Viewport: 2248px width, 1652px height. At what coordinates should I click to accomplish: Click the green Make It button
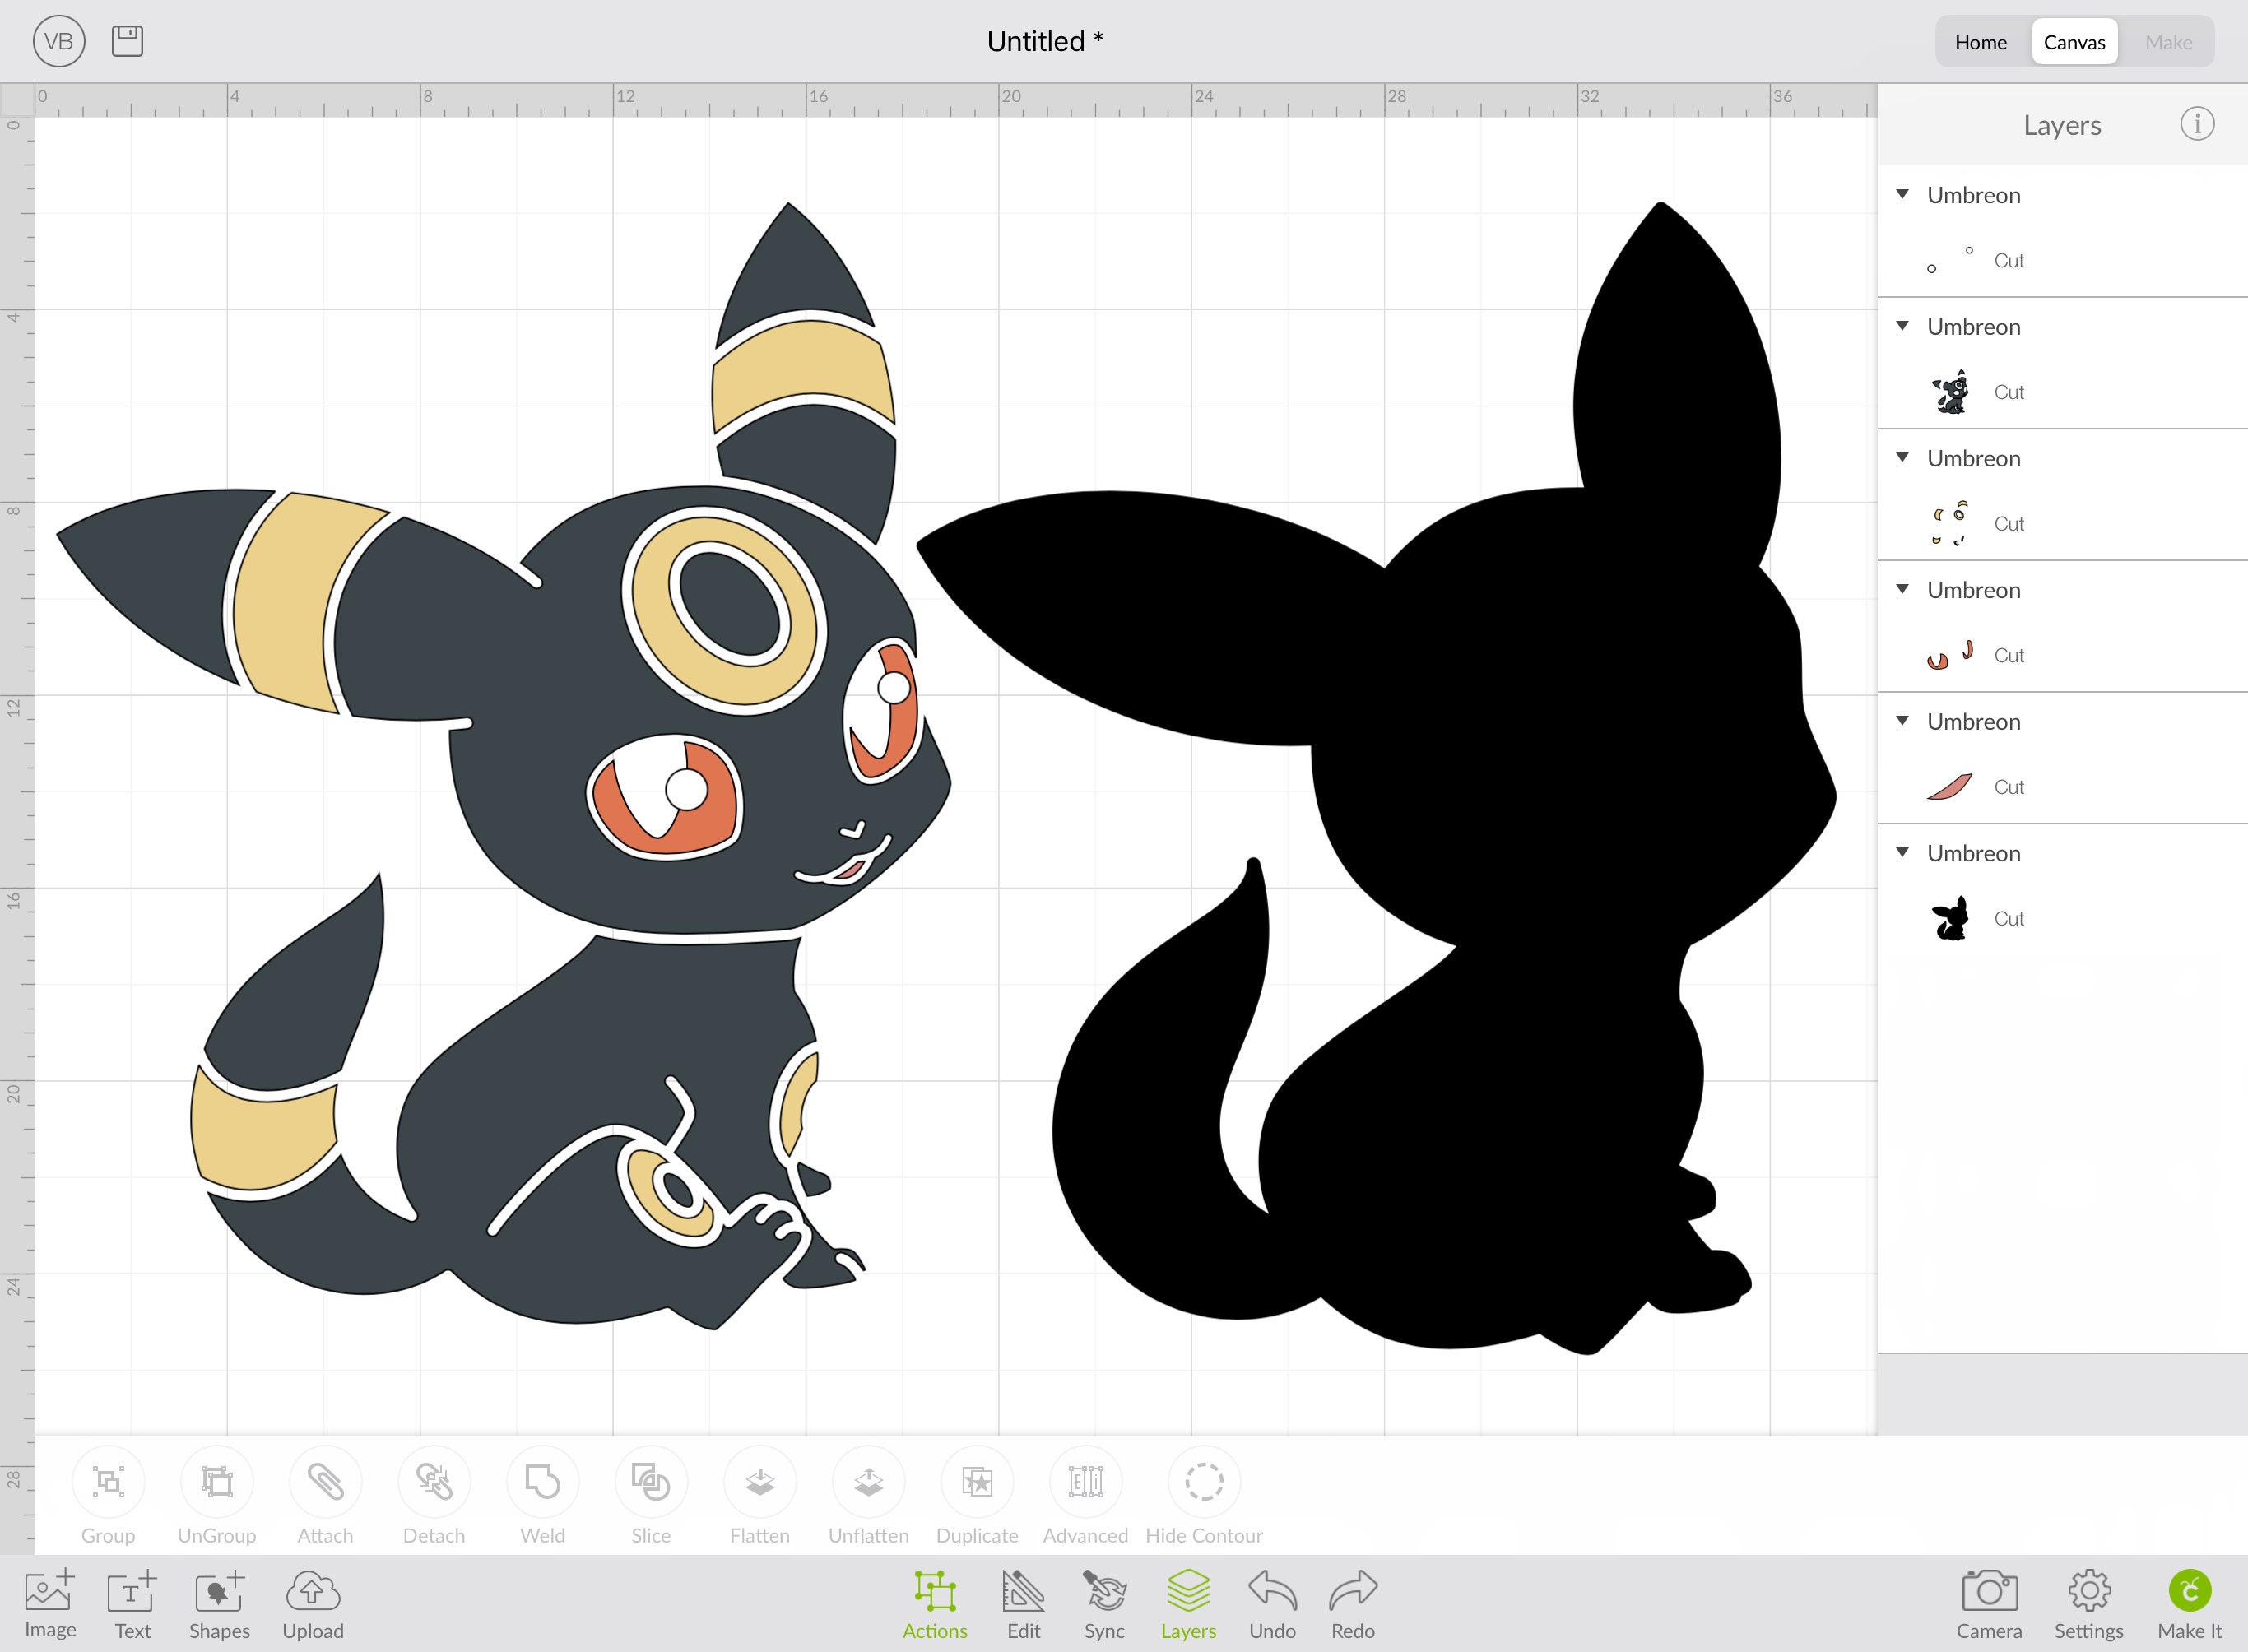2190,1604
